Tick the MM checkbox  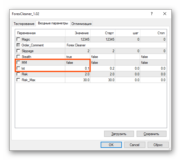[x=18, y=62]
